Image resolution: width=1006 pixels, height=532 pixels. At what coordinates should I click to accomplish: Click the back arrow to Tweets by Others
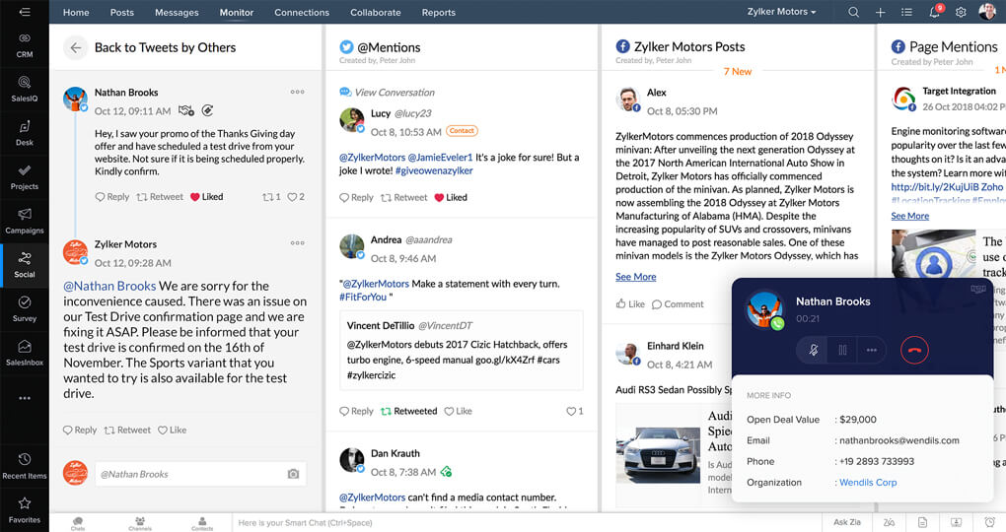tap(75, 47)
